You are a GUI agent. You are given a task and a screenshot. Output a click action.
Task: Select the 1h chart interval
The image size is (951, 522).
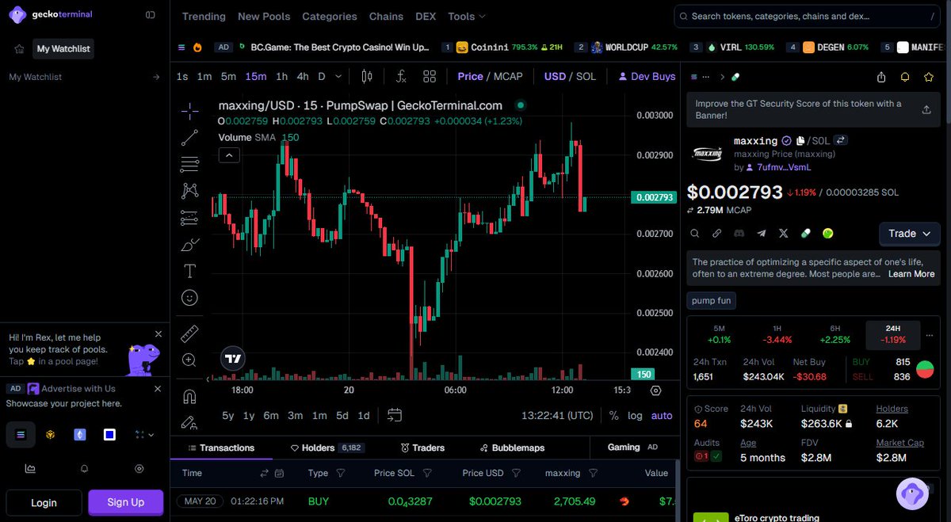tap(281, 77)
